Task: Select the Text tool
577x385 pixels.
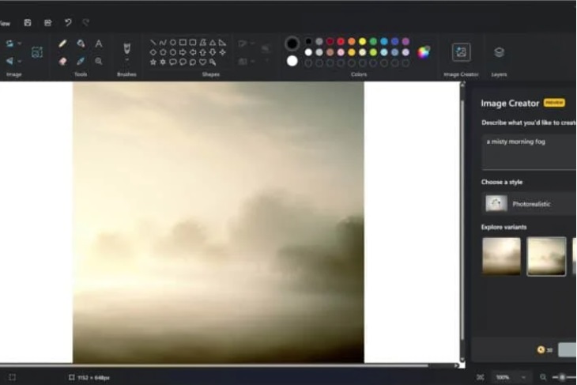Action: point(99,43)
